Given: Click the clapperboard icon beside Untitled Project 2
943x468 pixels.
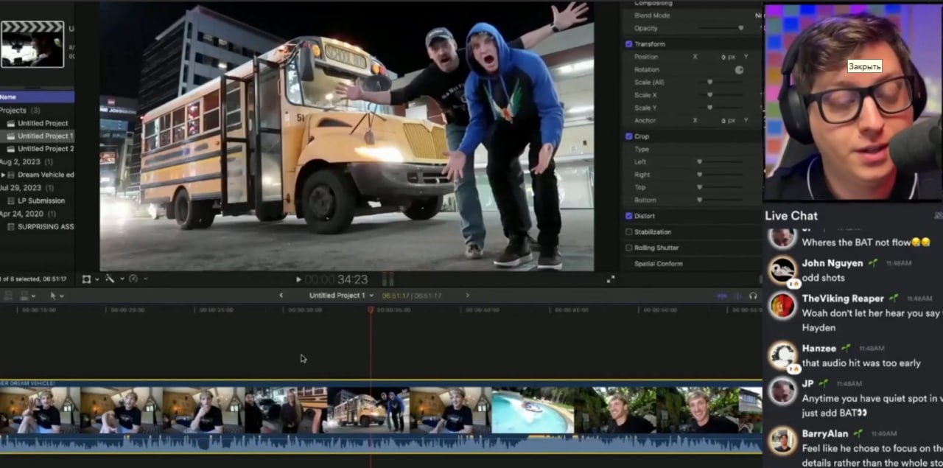Looking at the screenshot, I should [x=10, y=149].
